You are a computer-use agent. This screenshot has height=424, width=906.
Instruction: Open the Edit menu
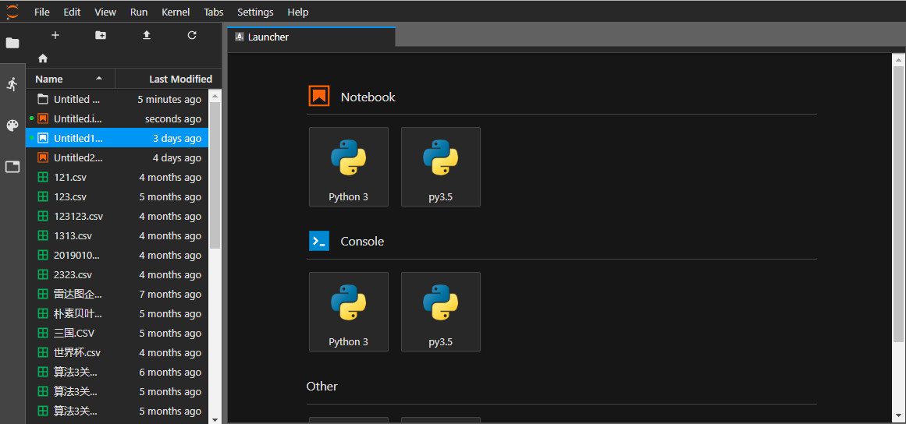coord(73,12)
